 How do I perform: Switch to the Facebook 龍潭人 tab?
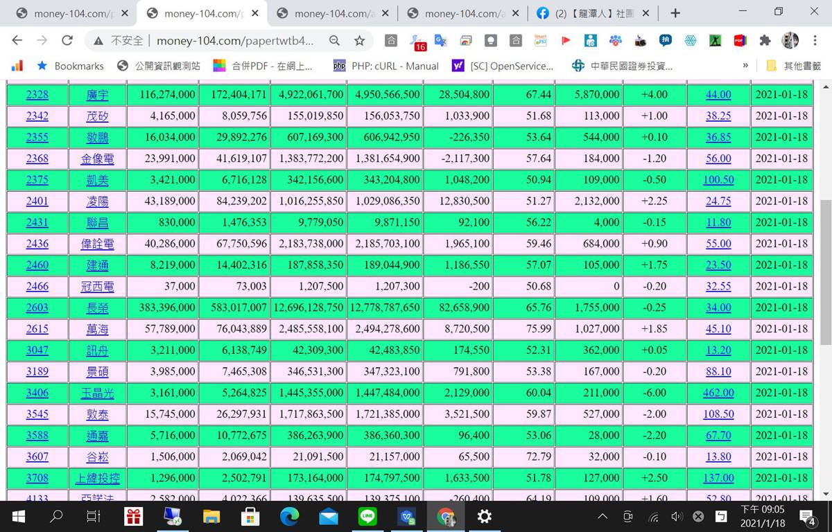(593, 13)
